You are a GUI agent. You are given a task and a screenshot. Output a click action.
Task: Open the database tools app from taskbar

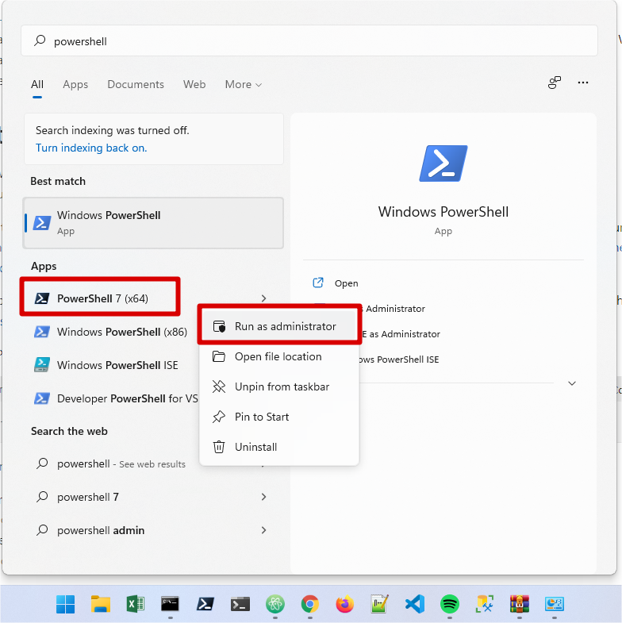pos(484,604)
